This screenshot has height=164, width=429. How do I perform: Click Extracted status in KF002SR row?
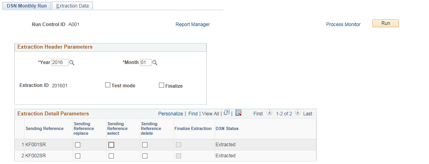pos(225,156)
